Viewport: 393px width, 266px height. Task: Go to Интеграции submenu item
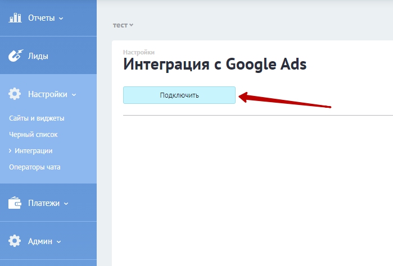pyautogui.click(x=34, y=150)
